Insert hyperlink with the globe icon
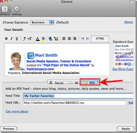Viewport: 137px width, 133px height. [50, 39]
